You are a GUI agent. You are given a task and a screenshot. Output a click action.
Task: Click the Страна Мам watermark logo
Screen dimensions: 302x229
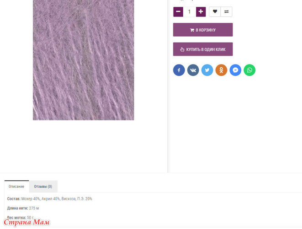(x=26, y=222)
